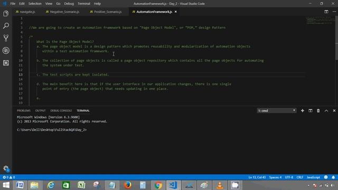Open notifications bell in status bar

pyautogui.click(x=333, y=177)
